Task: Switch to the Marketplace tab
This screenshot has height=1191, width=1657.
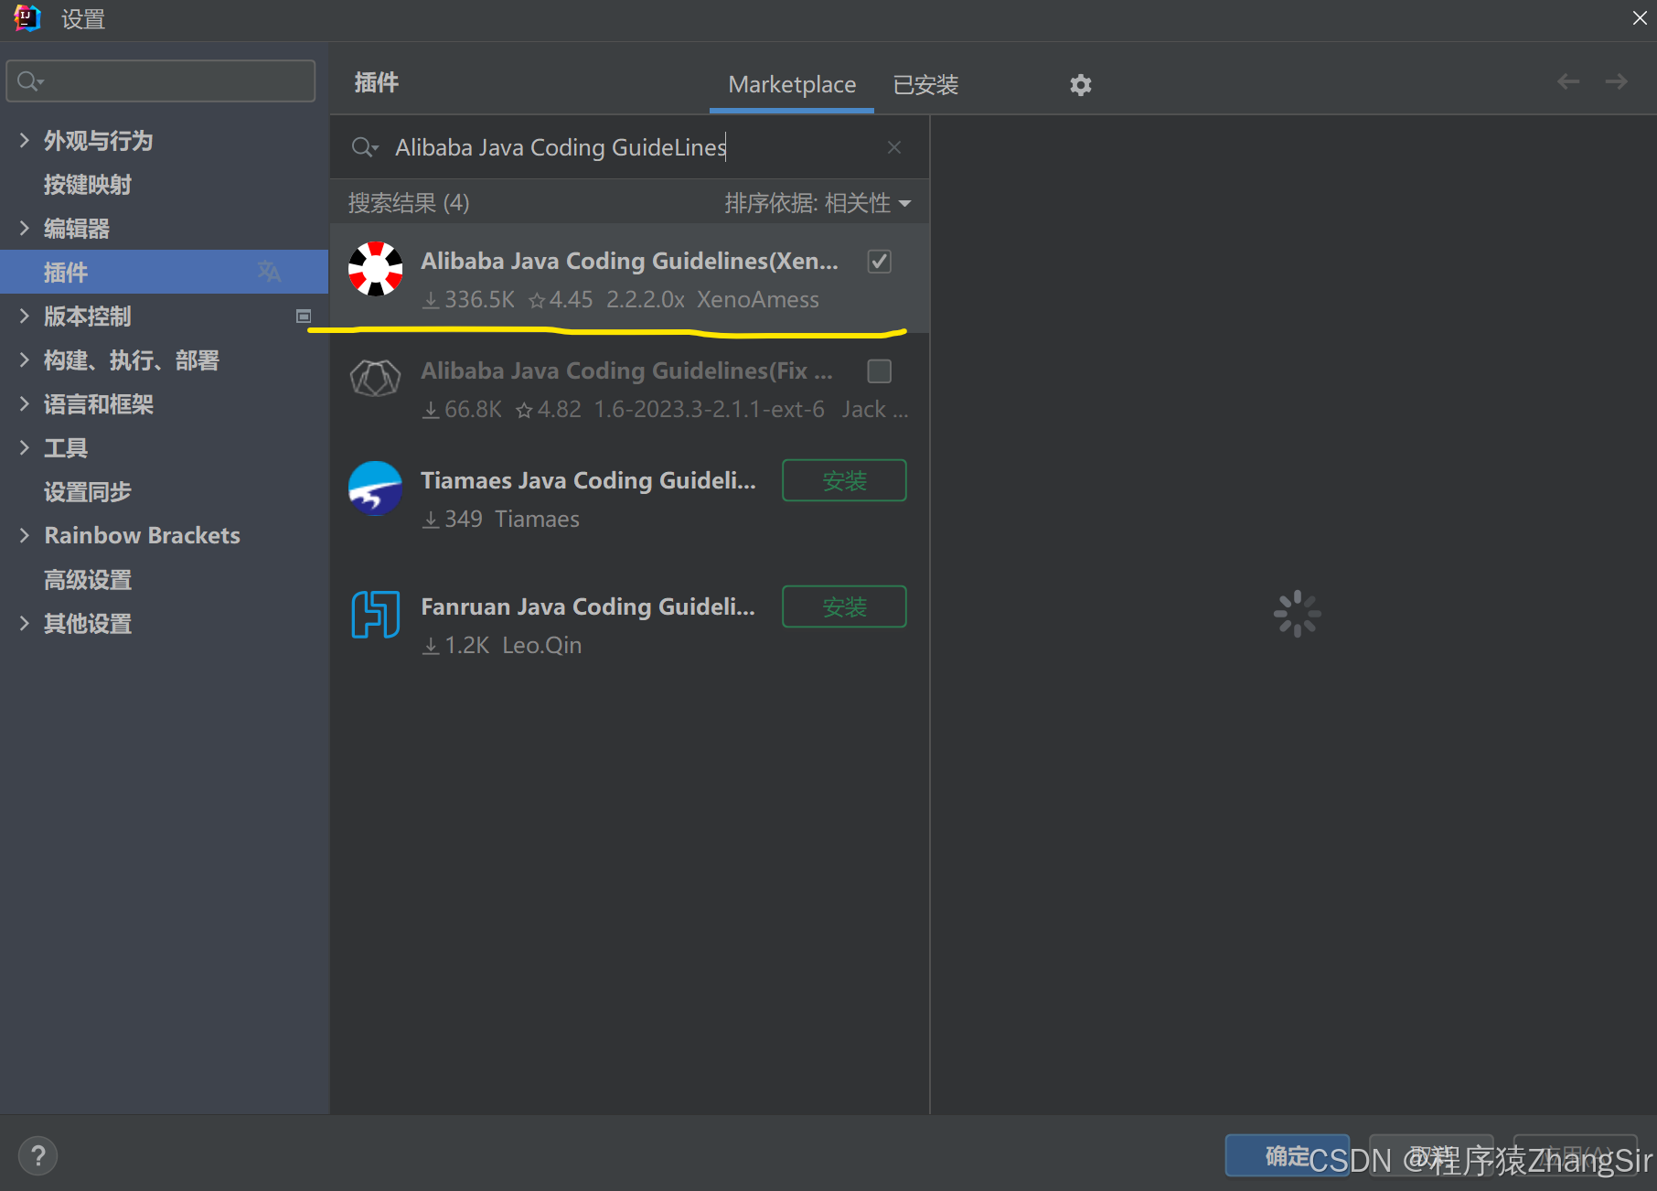Action: coord(792,85)
